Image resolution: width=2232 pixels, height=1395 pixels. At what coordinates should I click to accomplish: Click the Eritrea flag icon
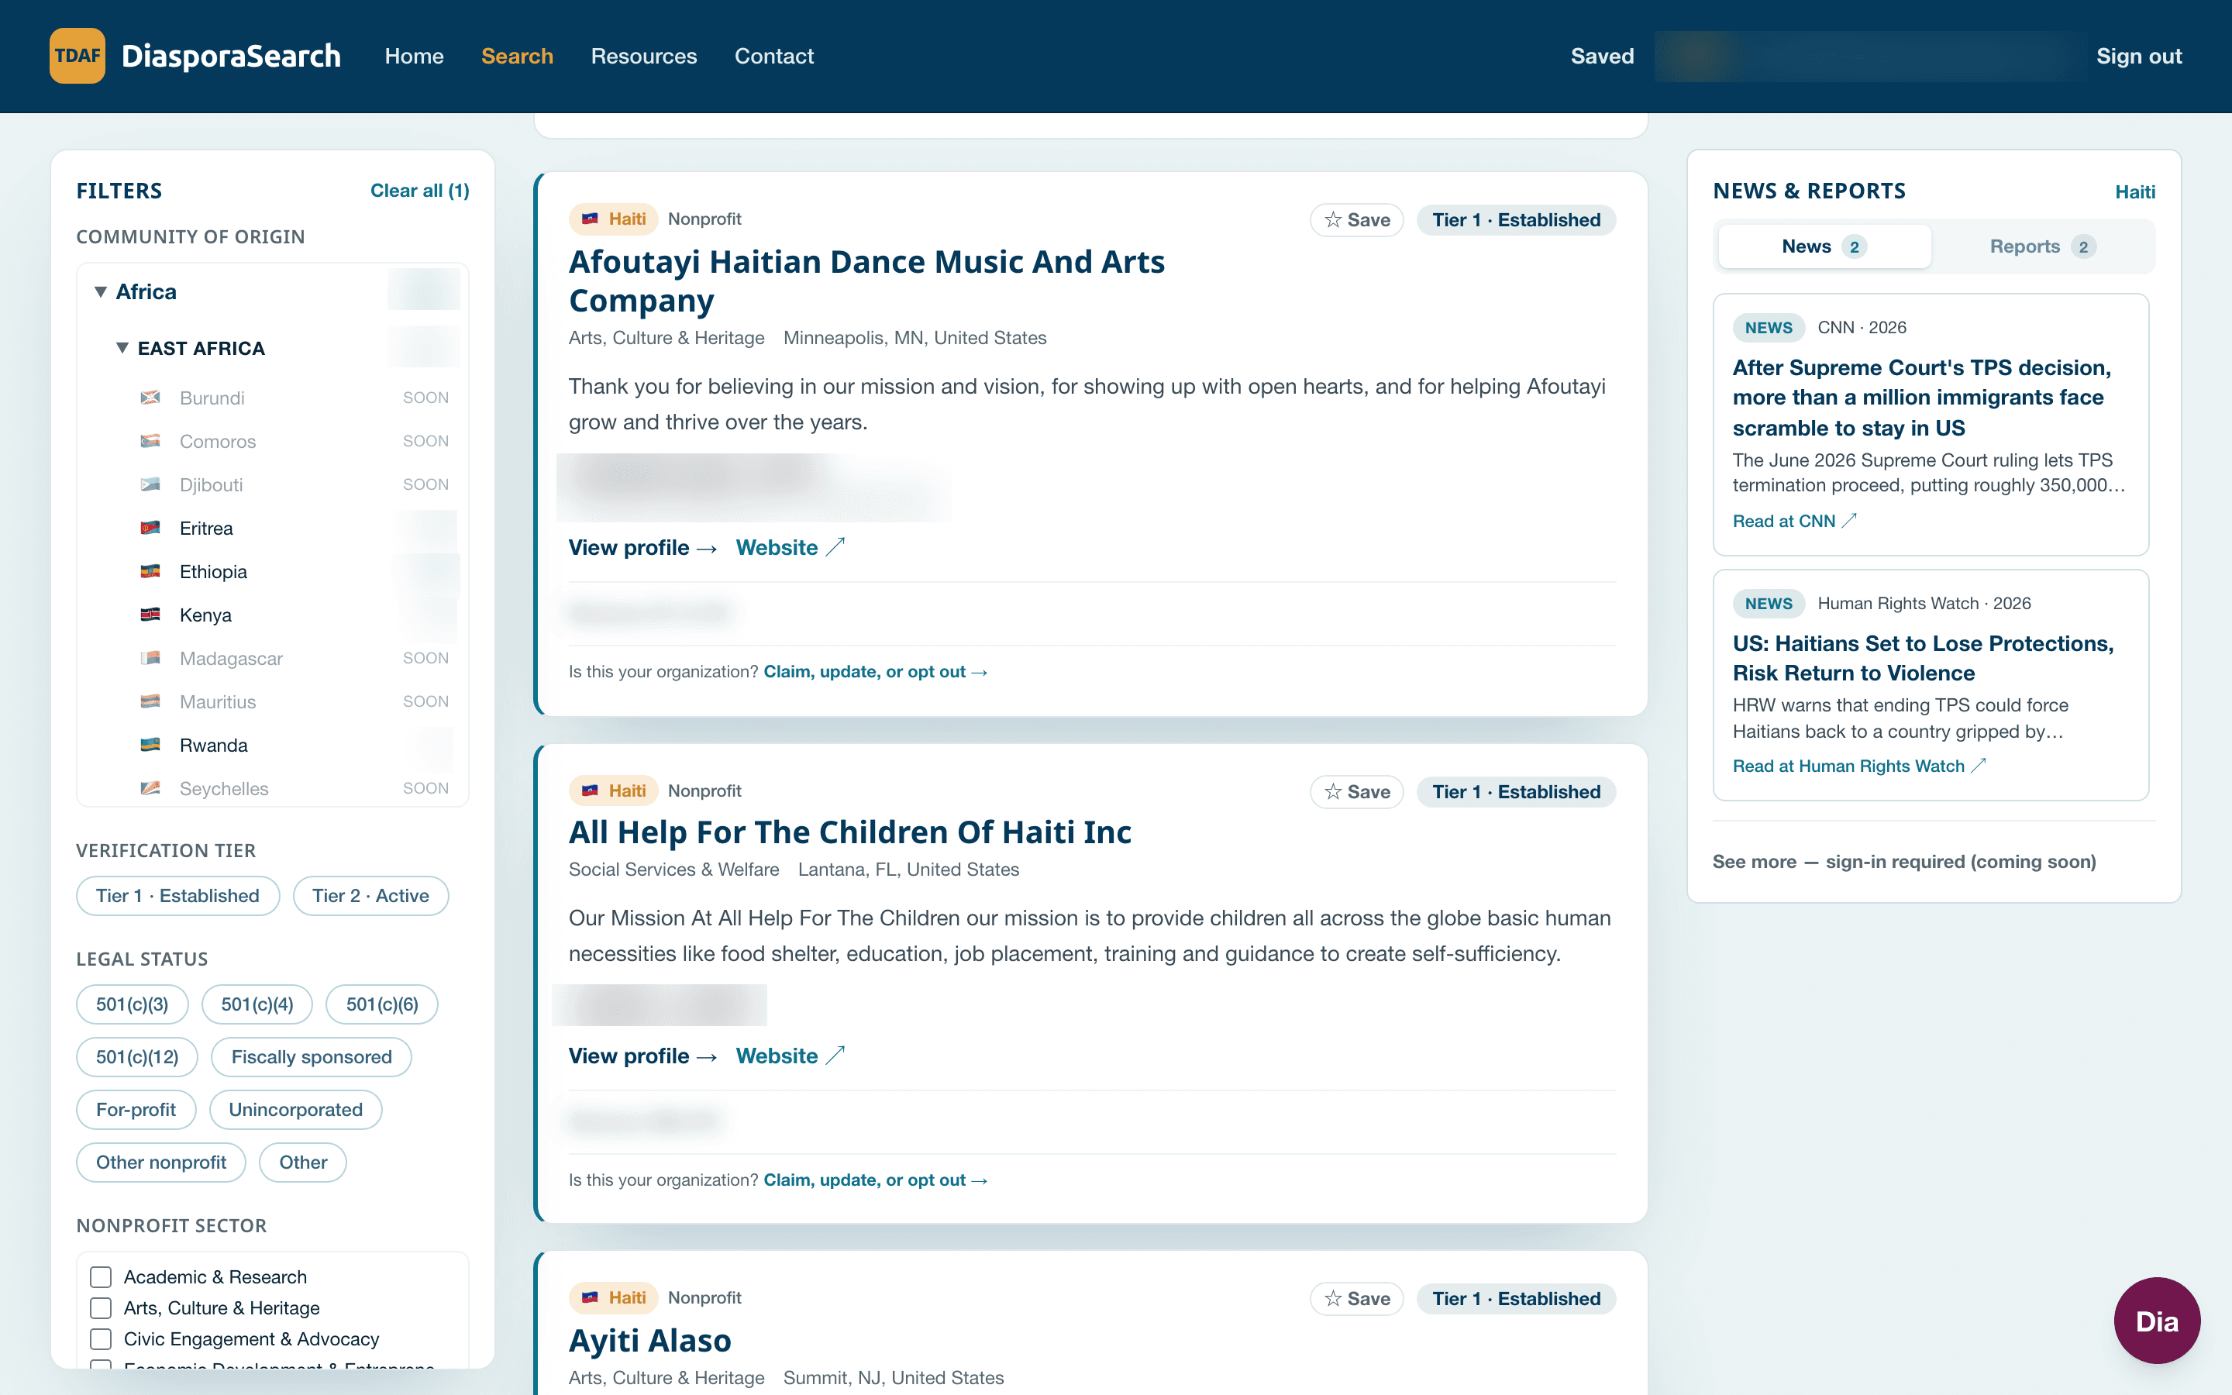pos(150,528)
